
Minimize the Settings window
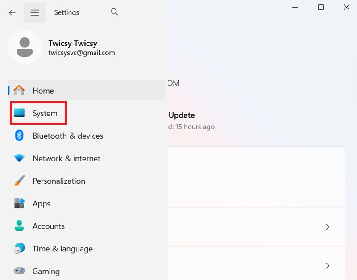(295, 8)
